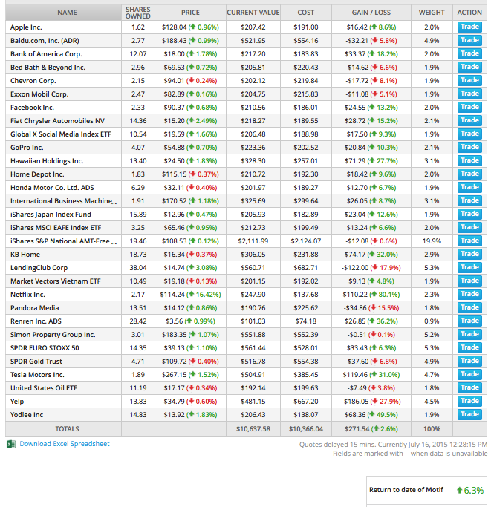Screen dimensions: 491x507
Task: Trade KB Home shares
Action: 469,254
